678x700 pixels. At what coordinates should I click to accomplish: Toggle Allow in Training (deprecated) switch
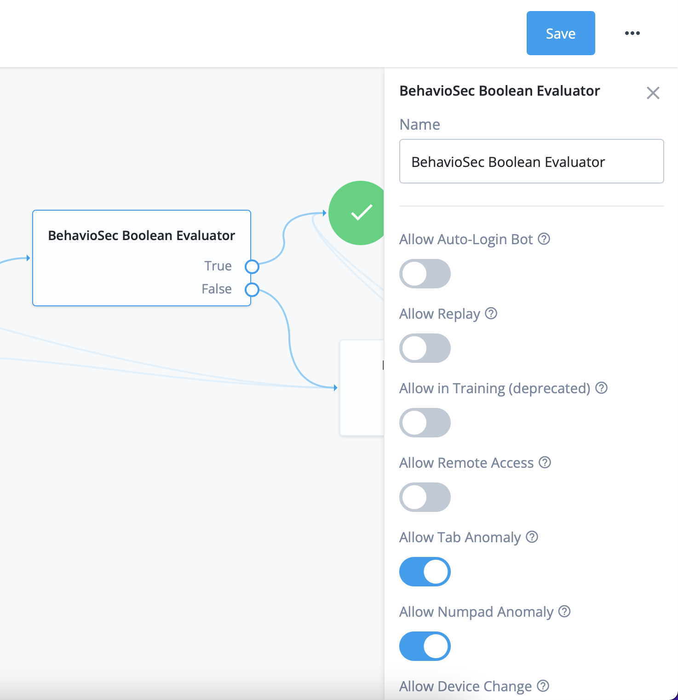[425, 423]
